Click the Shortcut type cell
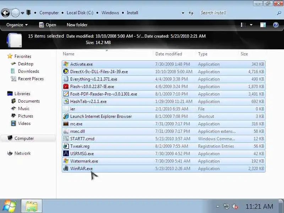284x213 pixels. tap(206, 116)
